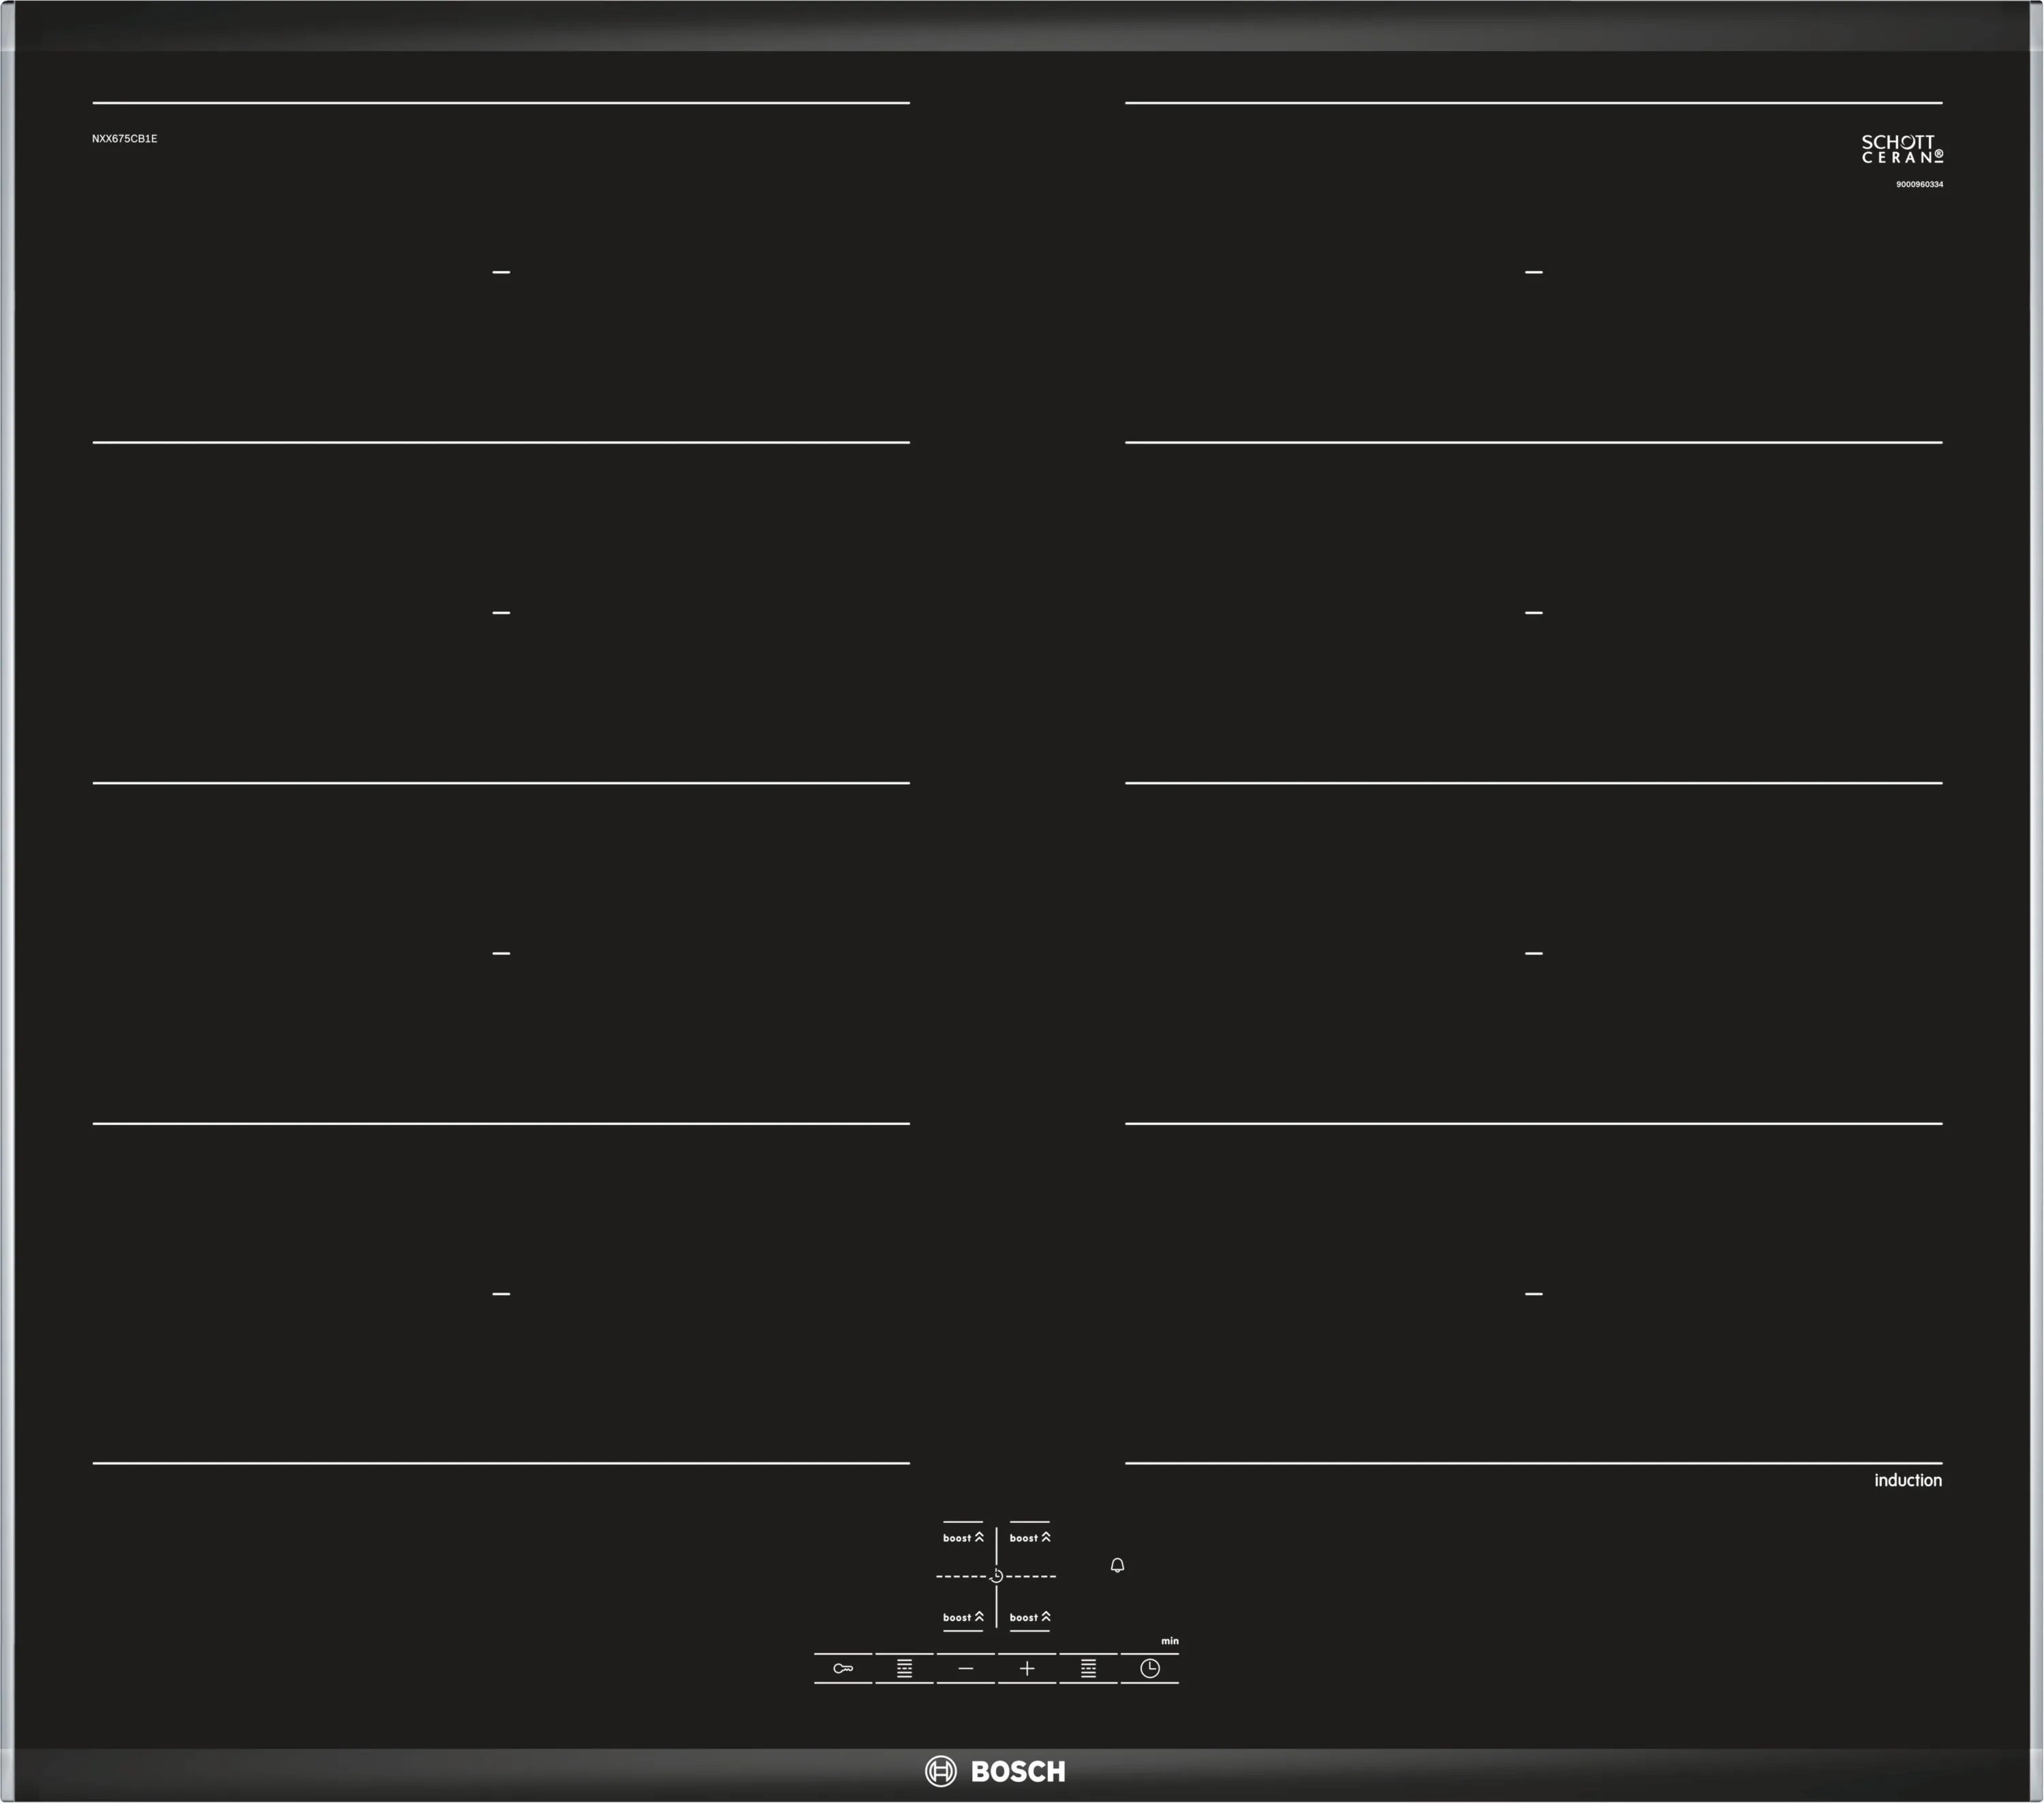Toggle boost for the front-left zone

coord(963,1617)
